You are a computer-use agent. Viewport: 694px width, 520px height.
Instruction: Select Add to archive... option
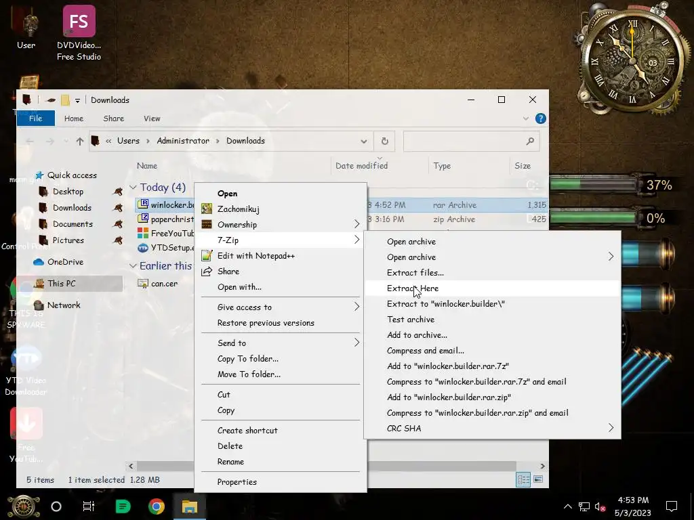492,334
